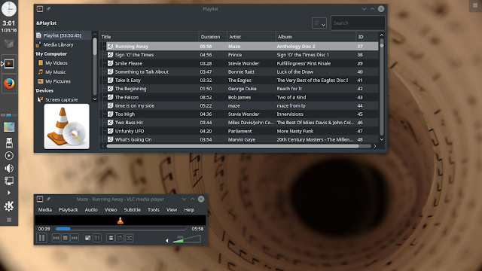482x271 pixels.
Task: Select Running Away track row
Action: coord(243,47)
